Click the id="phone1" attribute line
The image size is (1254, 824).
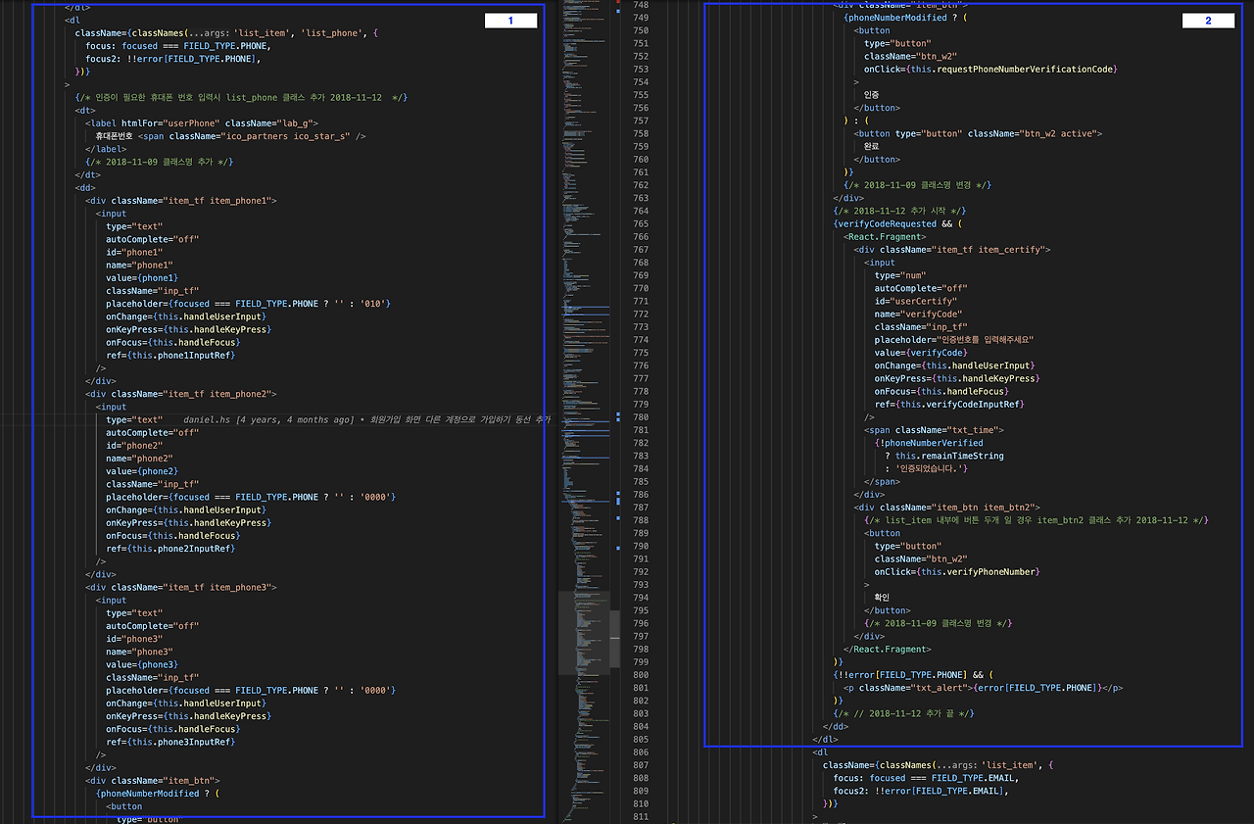(134, 252)
